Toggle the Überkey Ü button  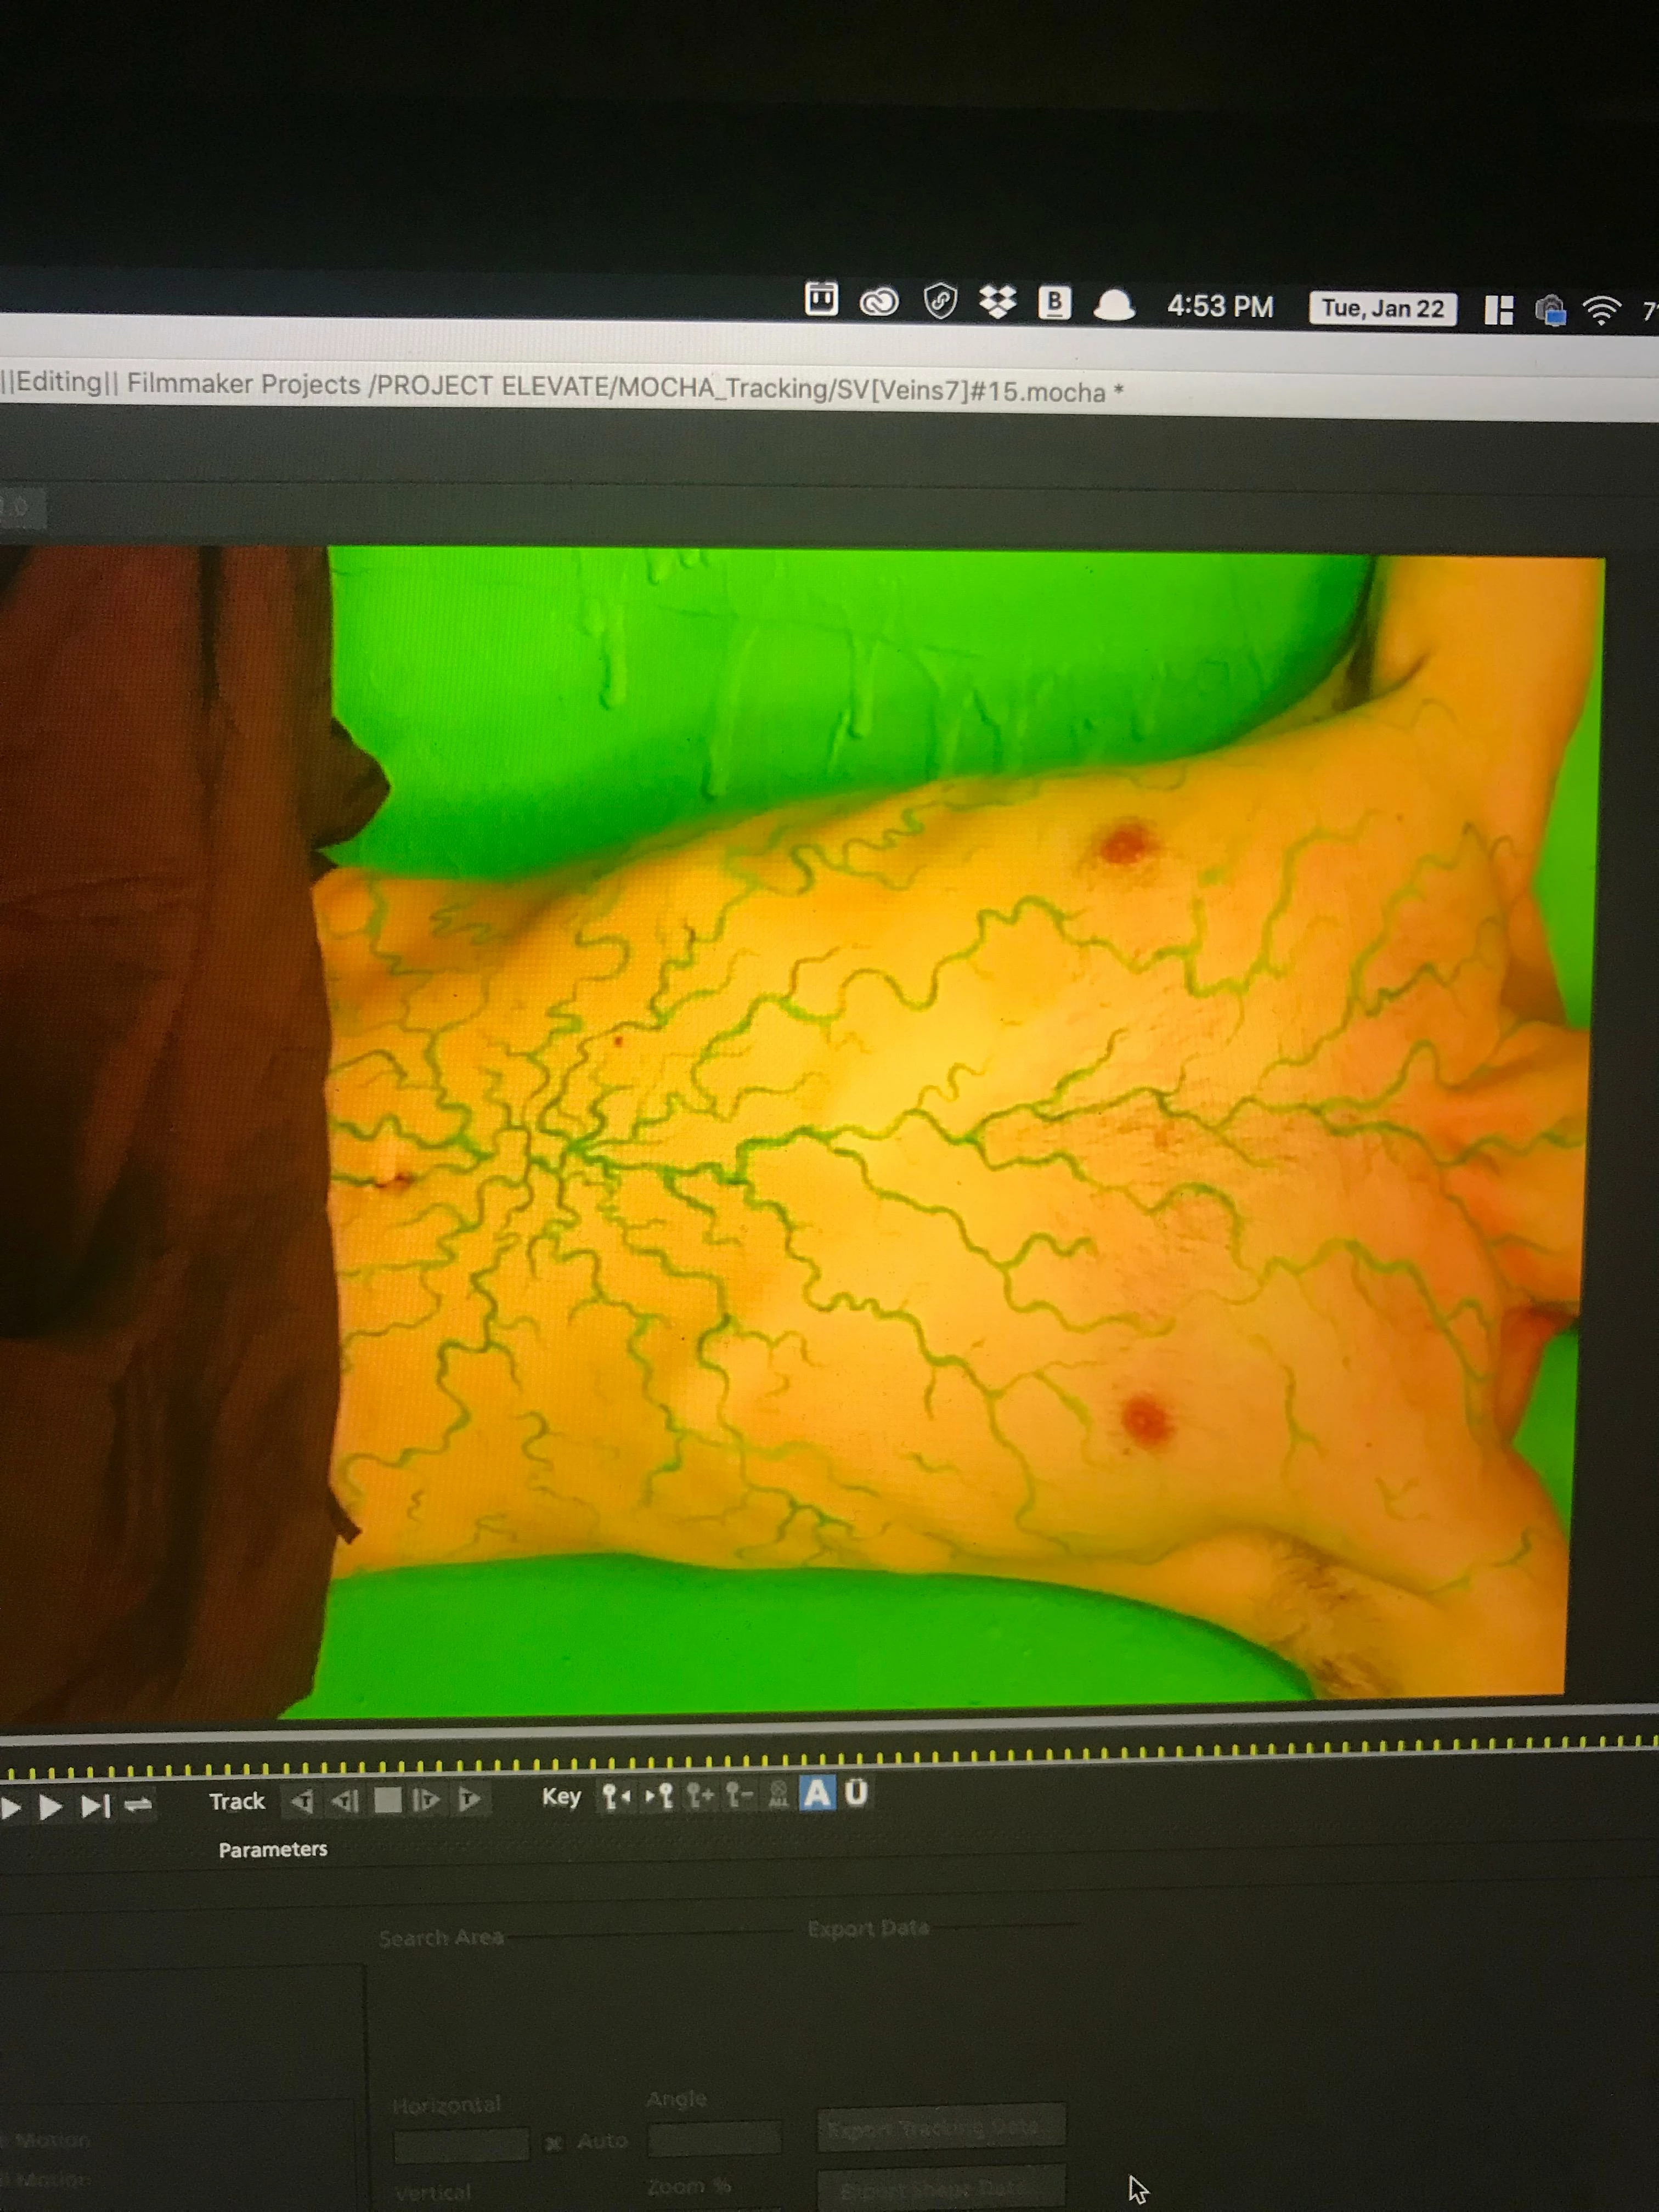click(x=856, y=1793)
